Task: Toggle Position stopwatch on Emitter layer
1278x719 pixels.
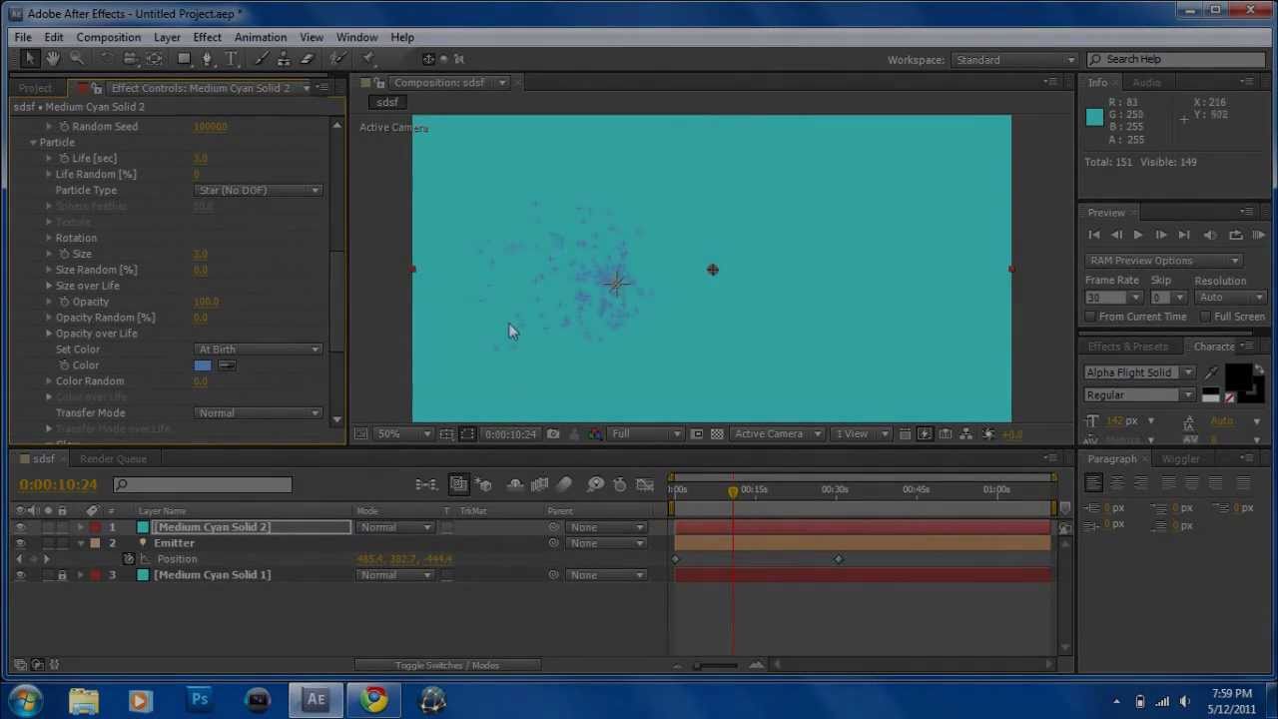Action: click(x=129, y=559)
